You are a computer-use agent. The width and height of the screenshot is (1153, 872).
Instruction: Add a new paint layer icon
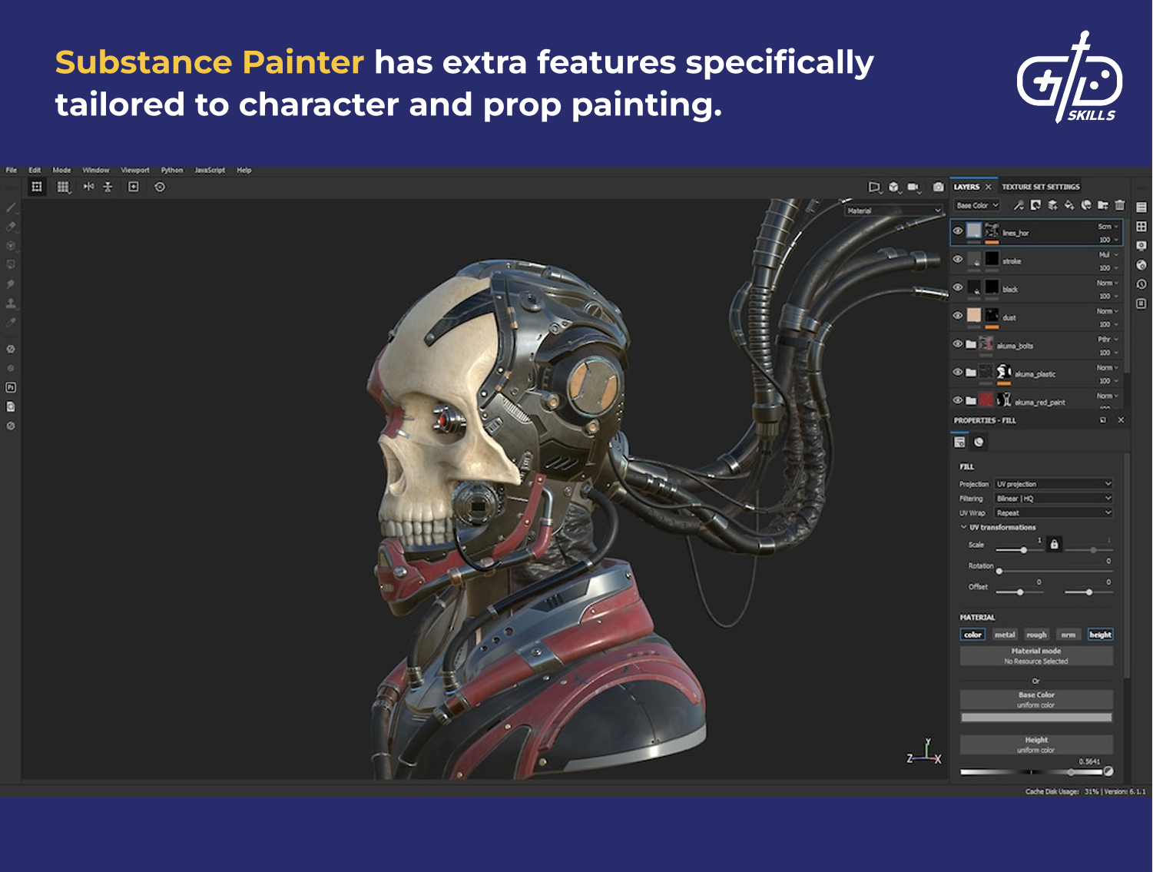point(1052,205)
